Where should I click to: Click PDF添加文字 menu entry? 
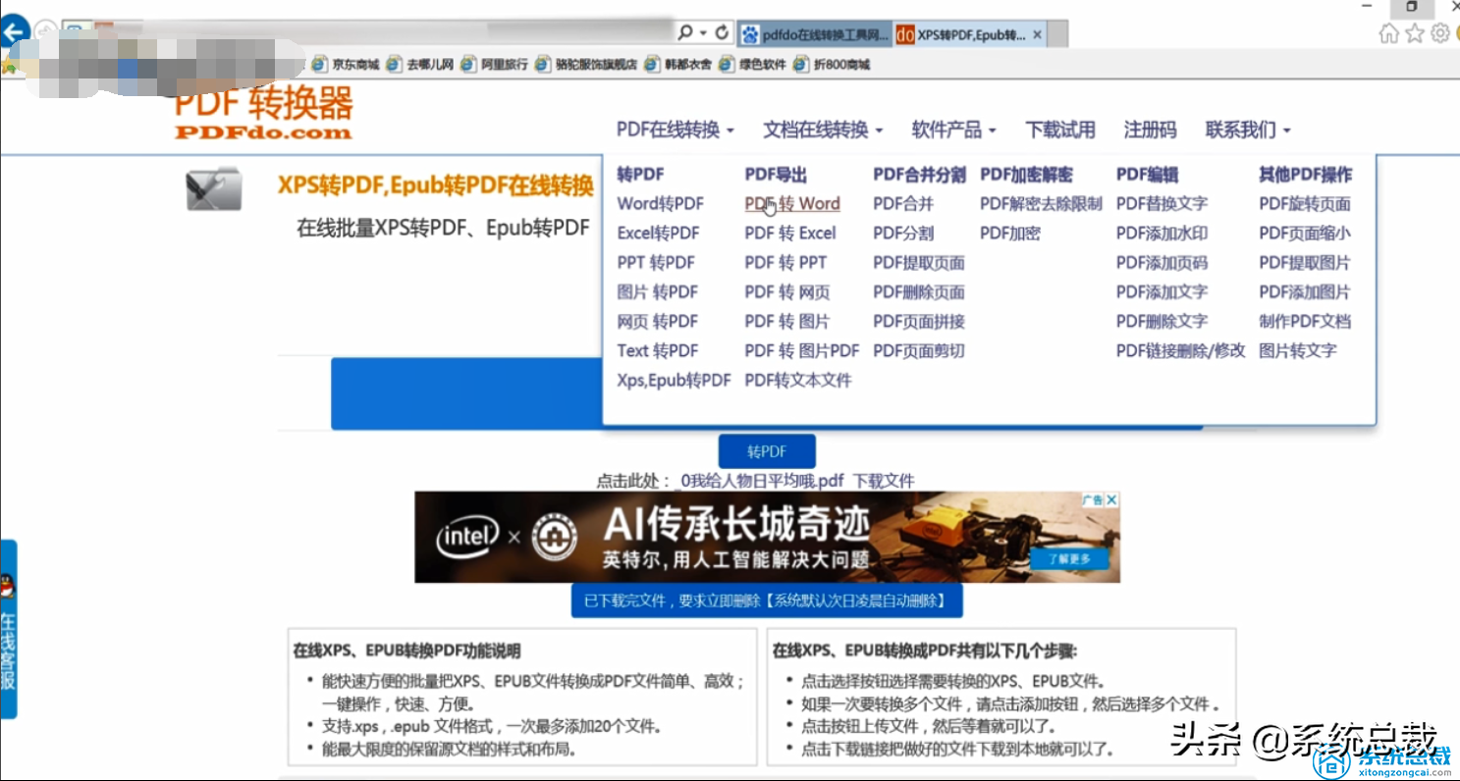click(1162, 292)
